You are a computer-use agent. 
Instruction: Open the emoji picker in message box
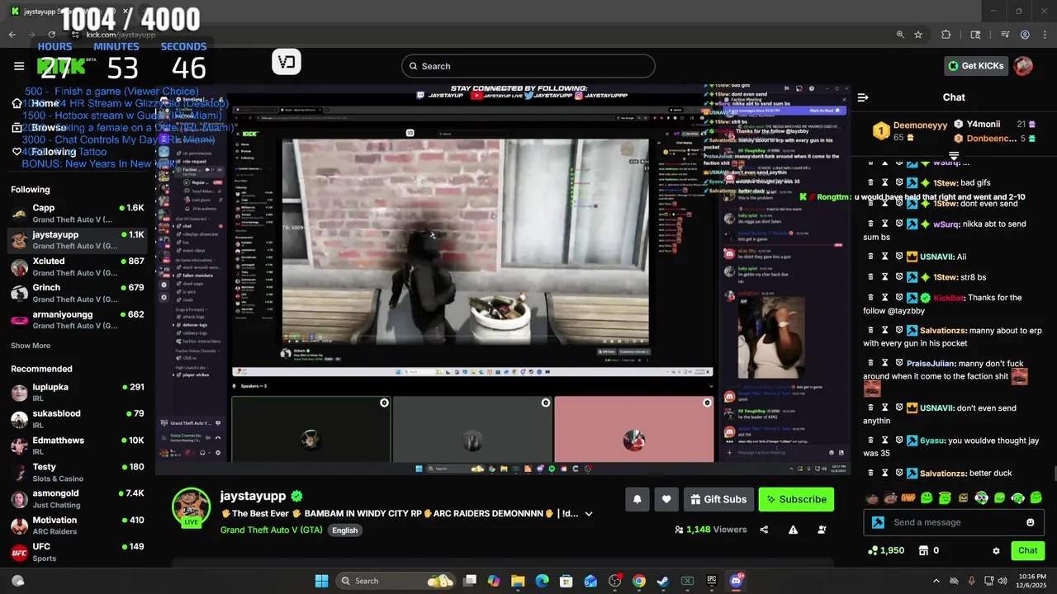(1030, 522)
